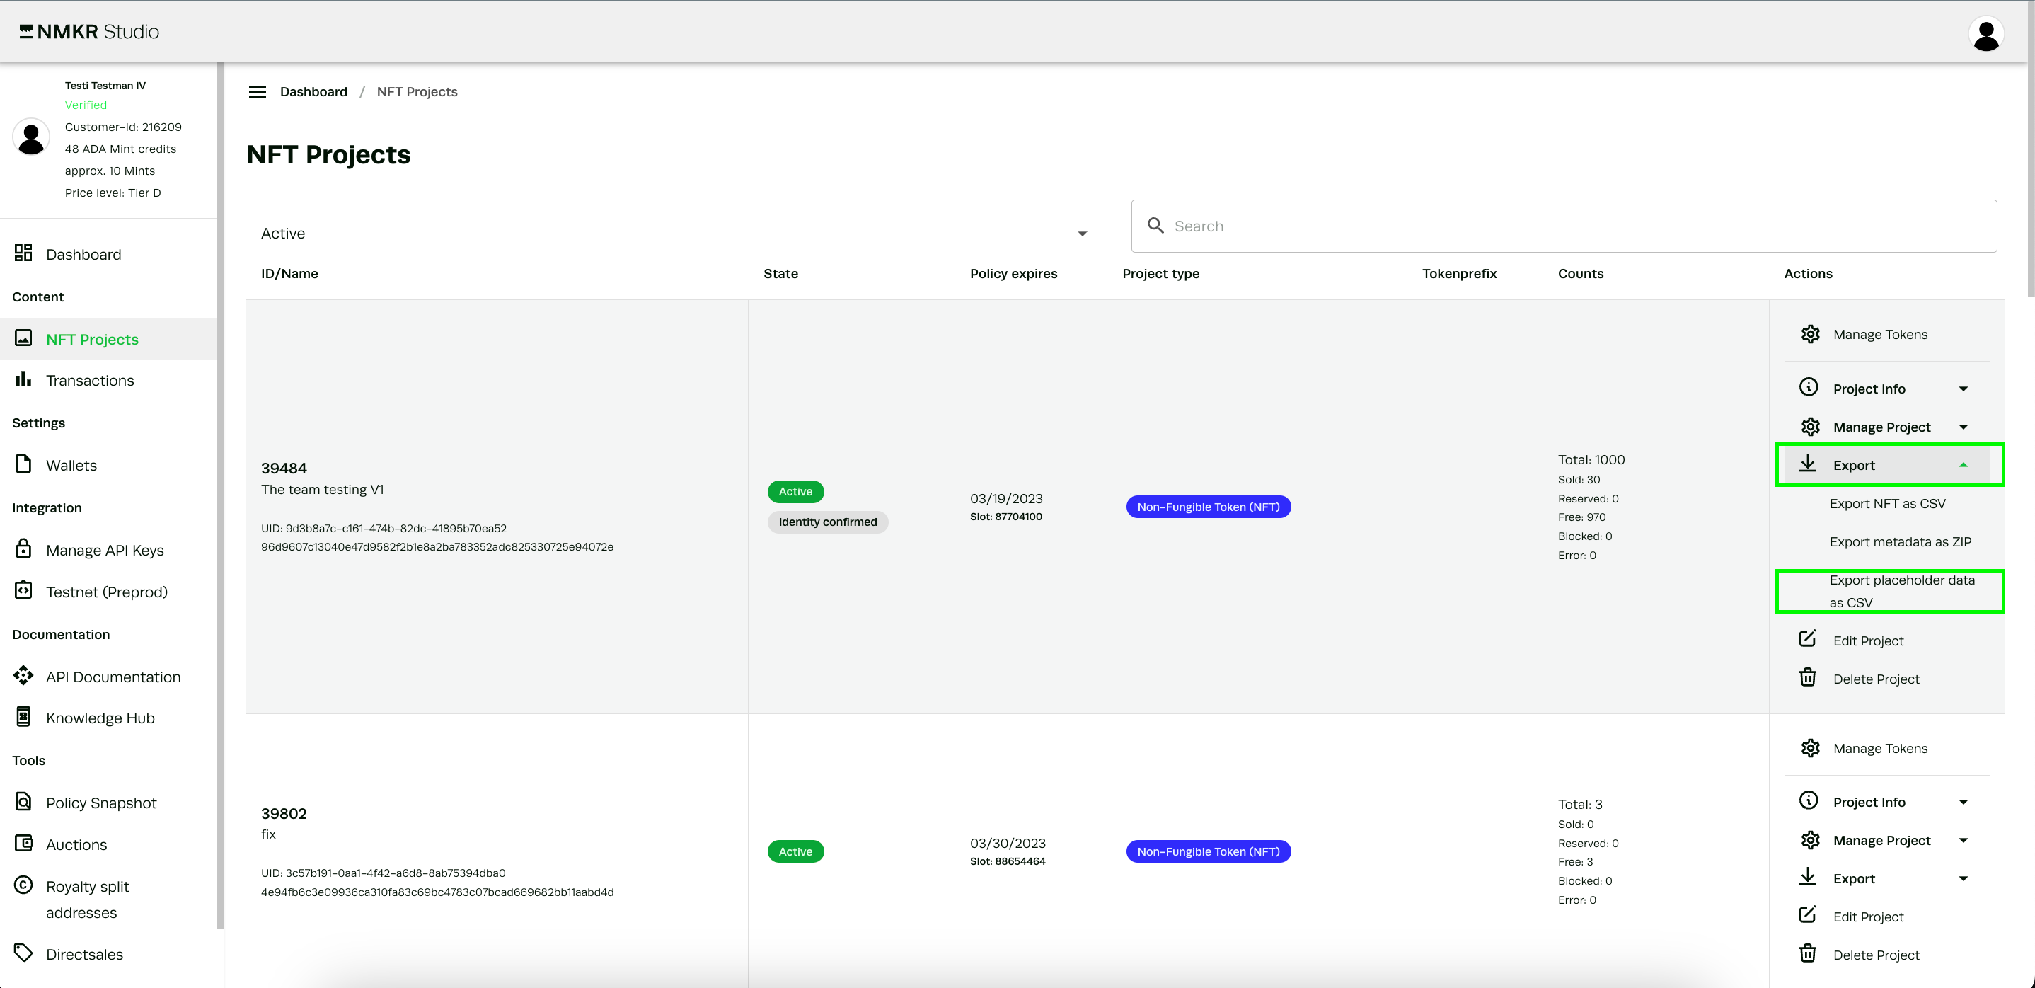Open the user profile avatar top right

1985,34
